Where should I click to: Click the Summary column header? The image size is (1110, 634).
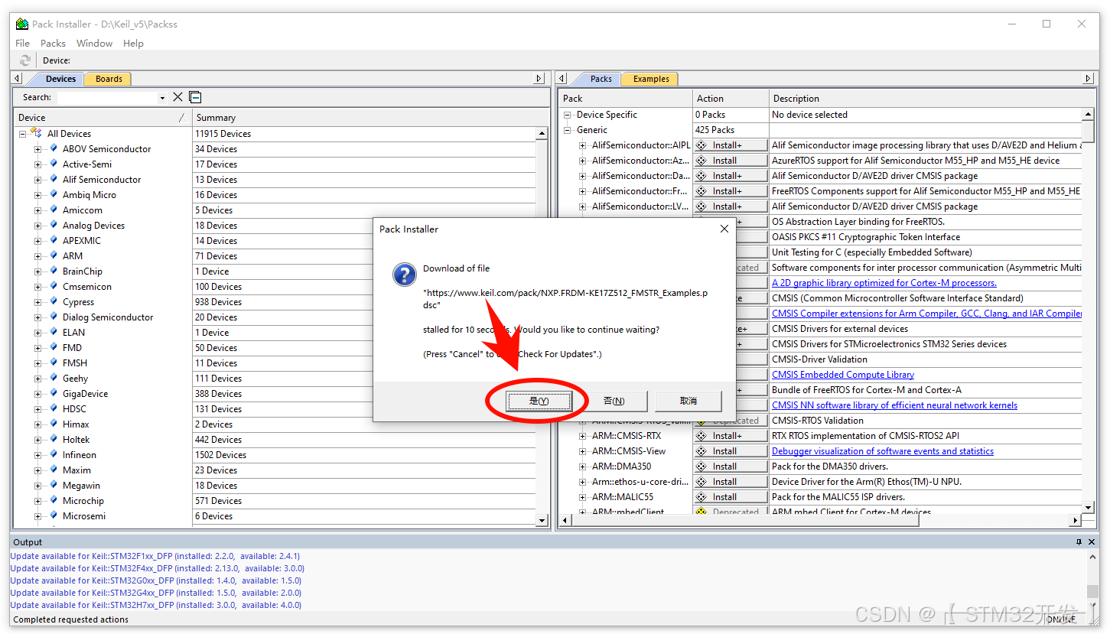[x=370, y=118]
